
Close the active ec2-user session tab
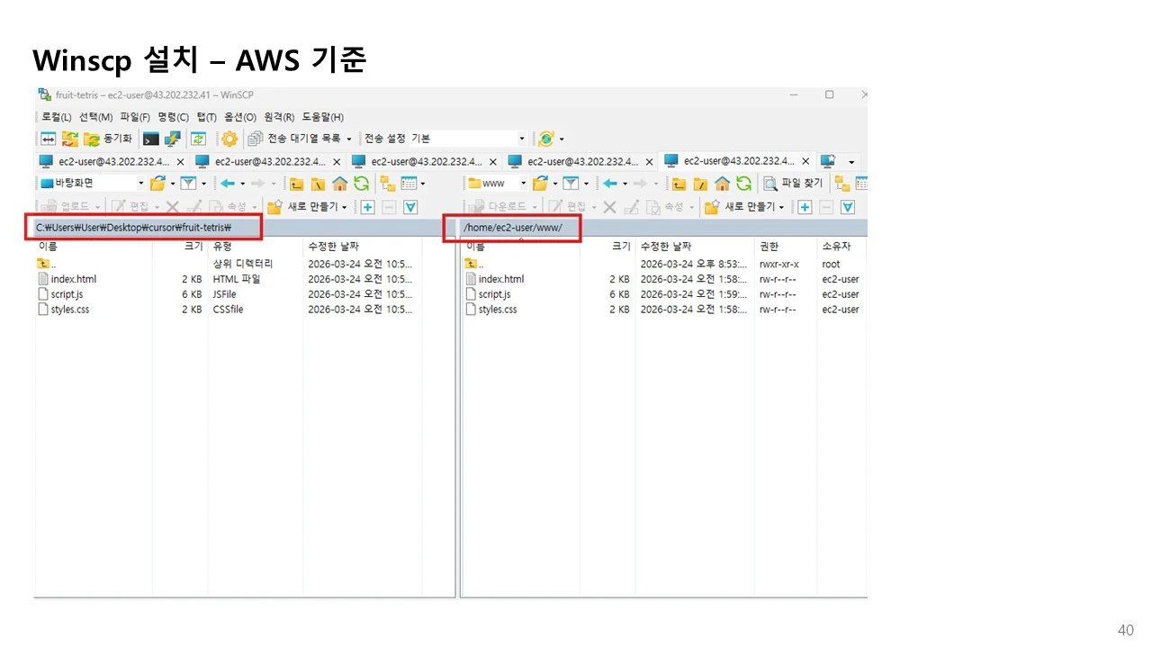point(805,162)
